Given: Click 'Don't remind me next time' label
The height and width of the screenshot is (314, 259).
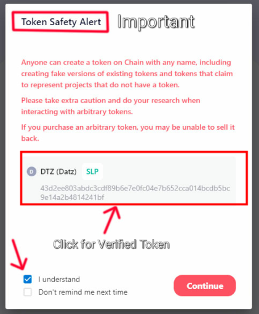Looking at the screenshot, I should [83, 292].
